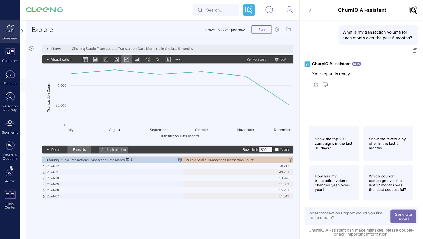The image size is (423, 239).
Task: Select the Results tab
Action: tap(79, 150)
